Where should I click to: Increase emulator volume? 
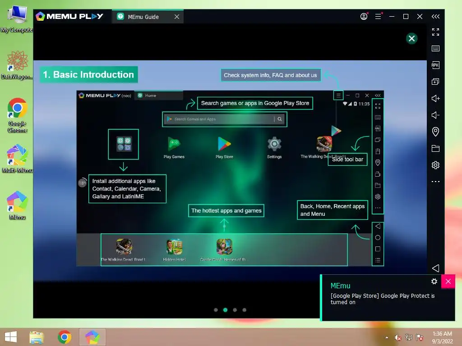435,98
